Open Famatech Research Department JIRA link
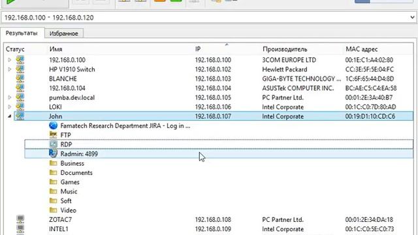The height and width of the screenshot is (235, 418). click(x=125, y=126)
